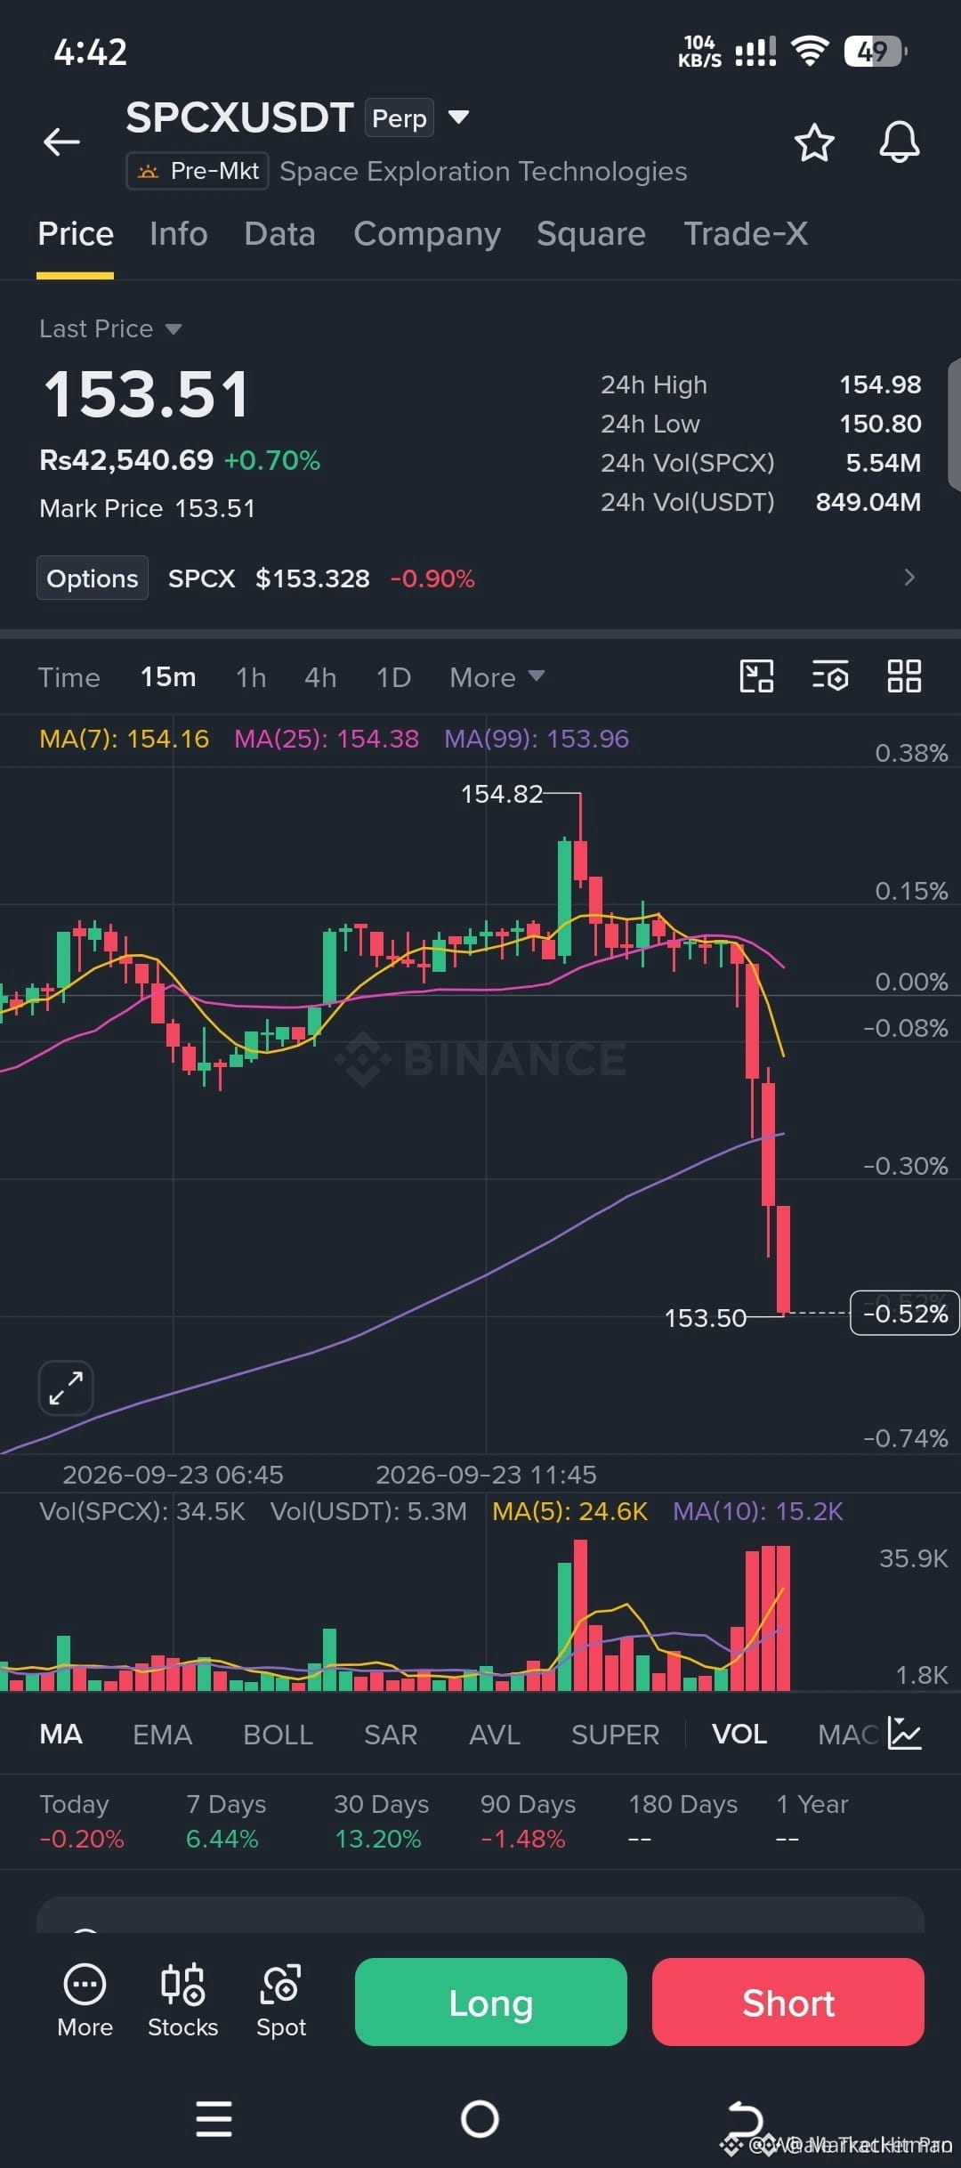This screenshot has height=2168, width=961.
Task: Open indicator chart icon beside MAC
Action: pos(905,1734)
